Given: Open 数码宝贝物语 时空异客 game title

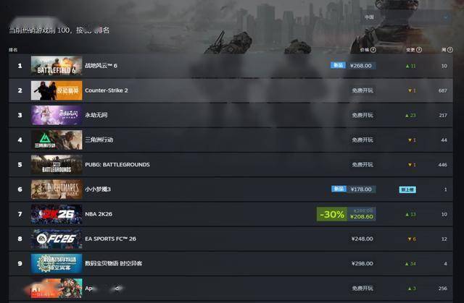Looking at the screenshot, I should [113, 263].
